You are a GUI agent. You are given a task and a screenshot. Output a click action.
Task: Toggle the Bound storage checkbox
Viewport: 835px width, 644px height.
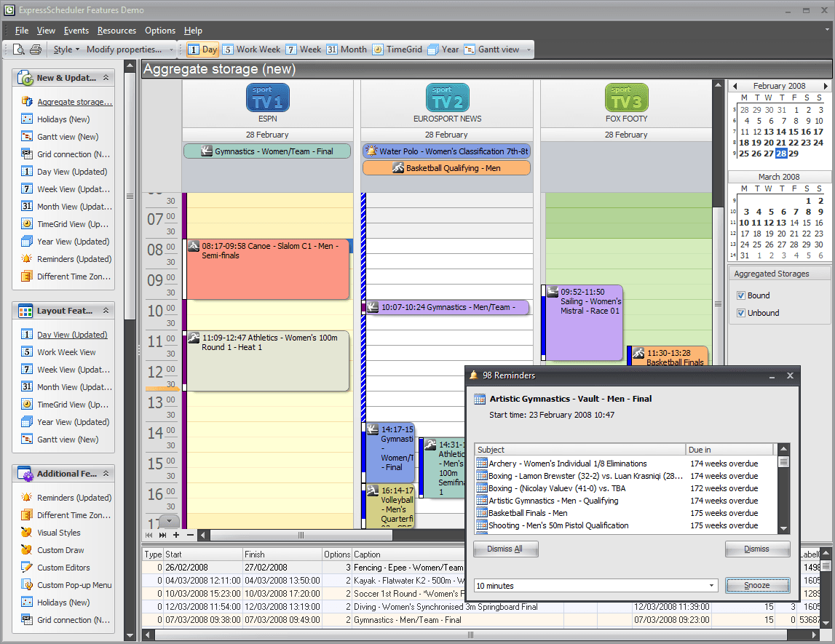coord(741,295)
